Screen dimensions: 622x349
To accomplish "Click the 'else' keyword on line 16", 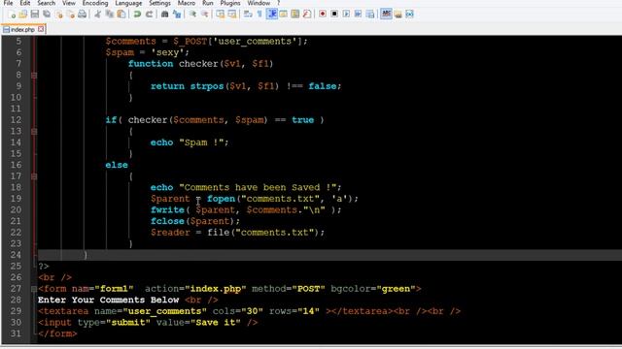I will [117, 165].
